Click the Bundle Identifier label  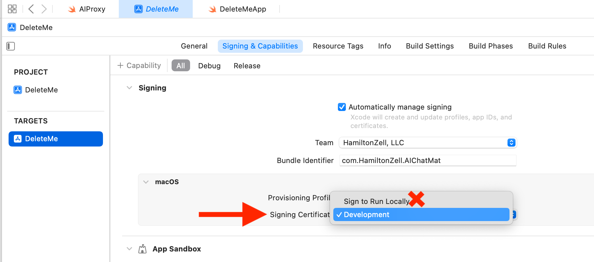point(305,160)
